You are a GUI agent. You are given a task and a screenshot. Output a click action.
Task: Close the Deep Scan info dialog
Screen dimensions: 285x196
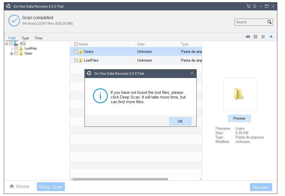click(x=192, y=73)
